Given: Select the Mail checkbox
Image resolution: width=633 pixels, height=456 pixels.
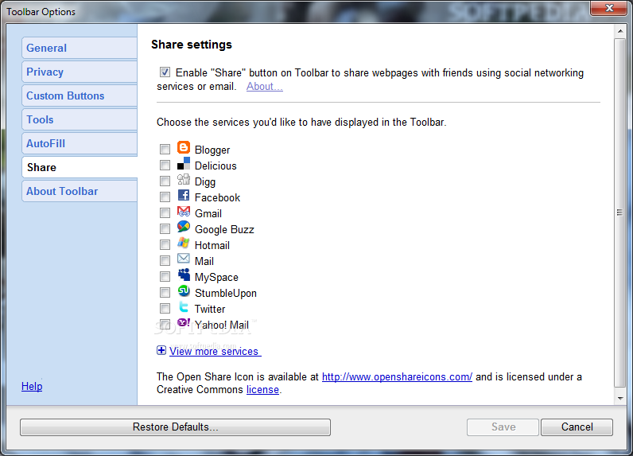Looking at the screenshot, I should point(165,261).
